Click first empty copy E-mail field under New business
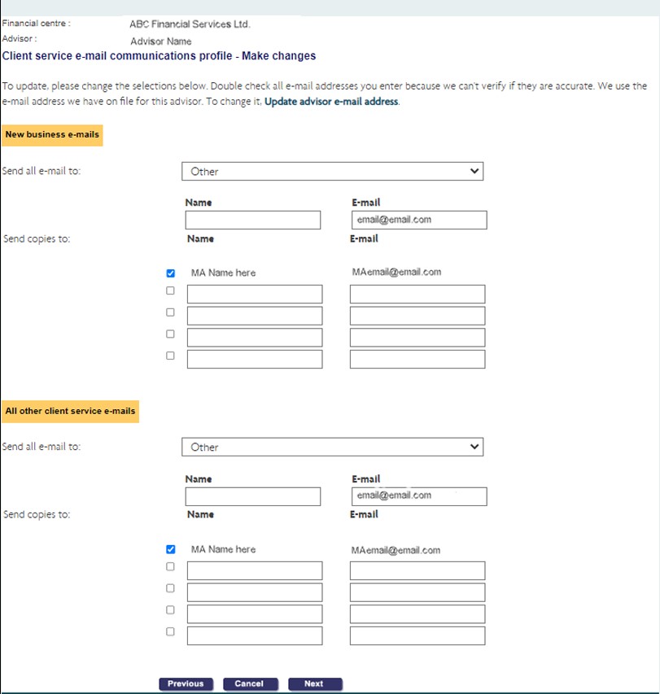Screen dimensions: 660x694 pos(417,295)
